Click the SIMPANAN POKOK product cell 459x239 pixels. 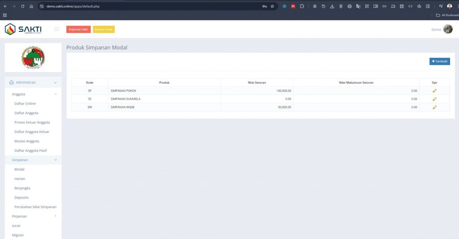pyautogui.click(x=164, y=90)
